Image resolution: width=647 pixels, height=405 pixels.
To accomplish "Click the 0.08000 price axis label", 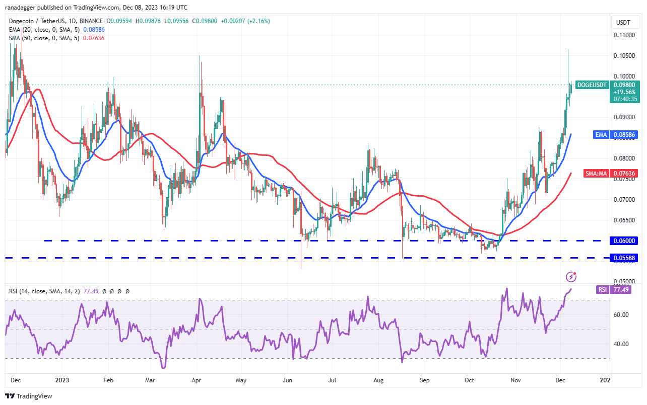I will (624, 158).
